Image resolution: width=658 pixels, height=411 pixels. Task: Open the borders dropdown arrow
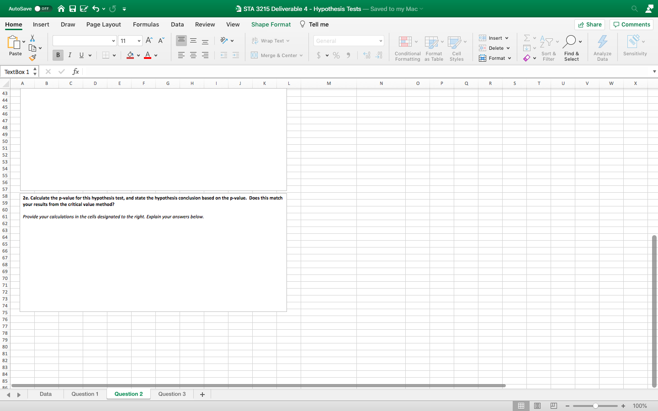pyautogui.click(x=114, y=56)
